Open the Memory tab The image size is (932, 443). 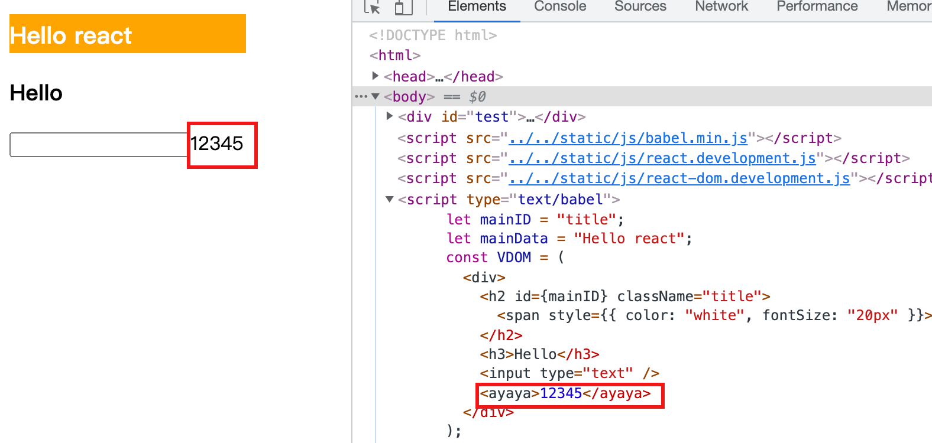pyautogui.click(x=909, y=6)
